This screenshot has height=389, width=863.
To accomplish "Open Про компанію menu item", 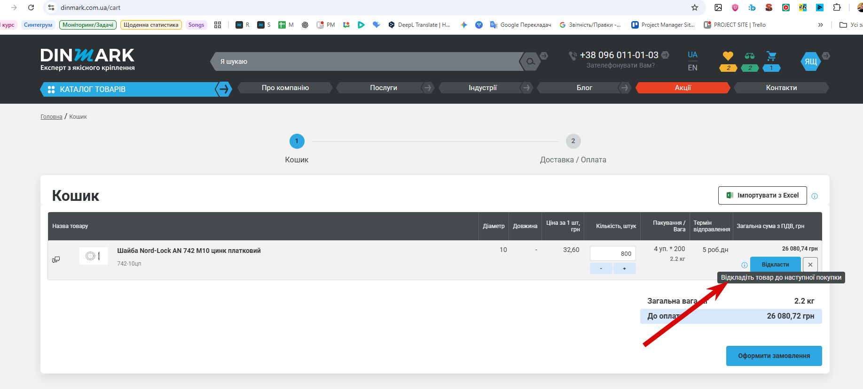I will [285, 88].
